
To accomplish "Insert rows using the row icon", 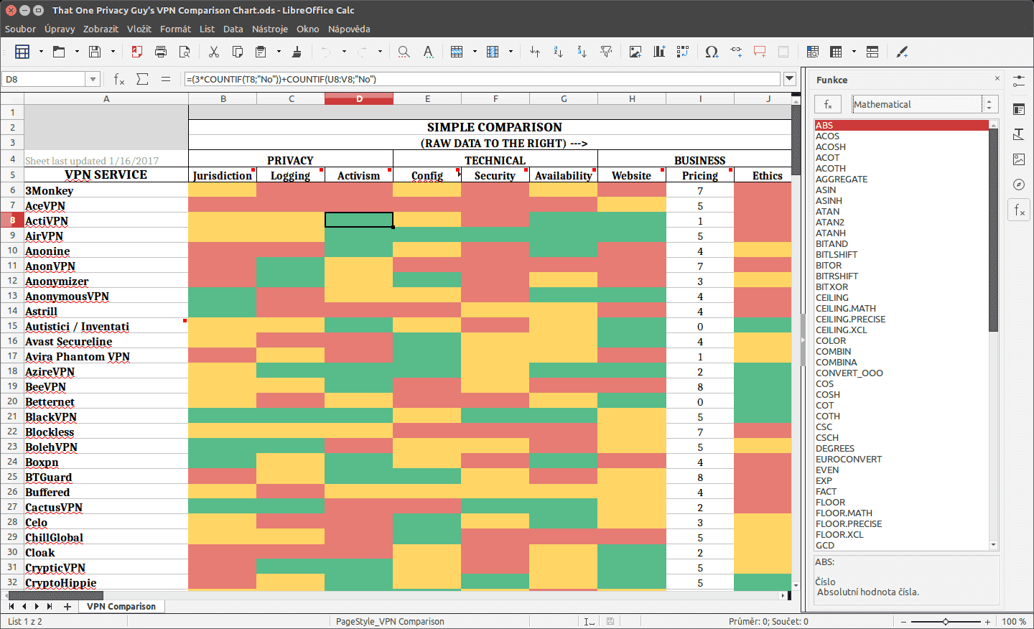I will tap(457, 52).
